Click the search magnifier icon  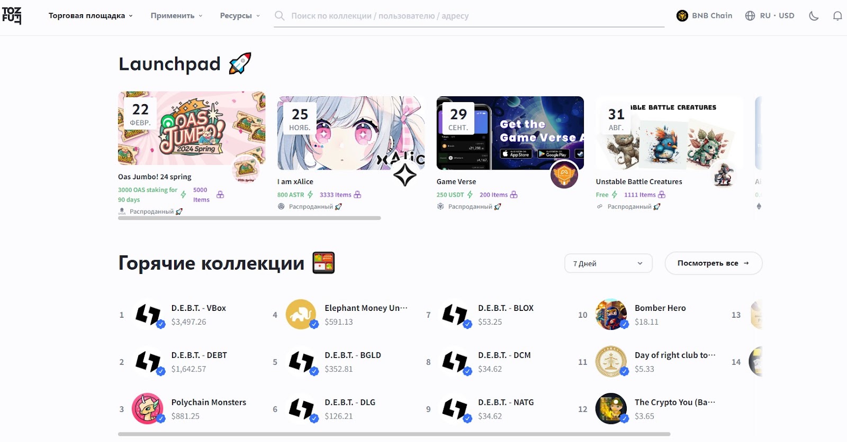280,16
